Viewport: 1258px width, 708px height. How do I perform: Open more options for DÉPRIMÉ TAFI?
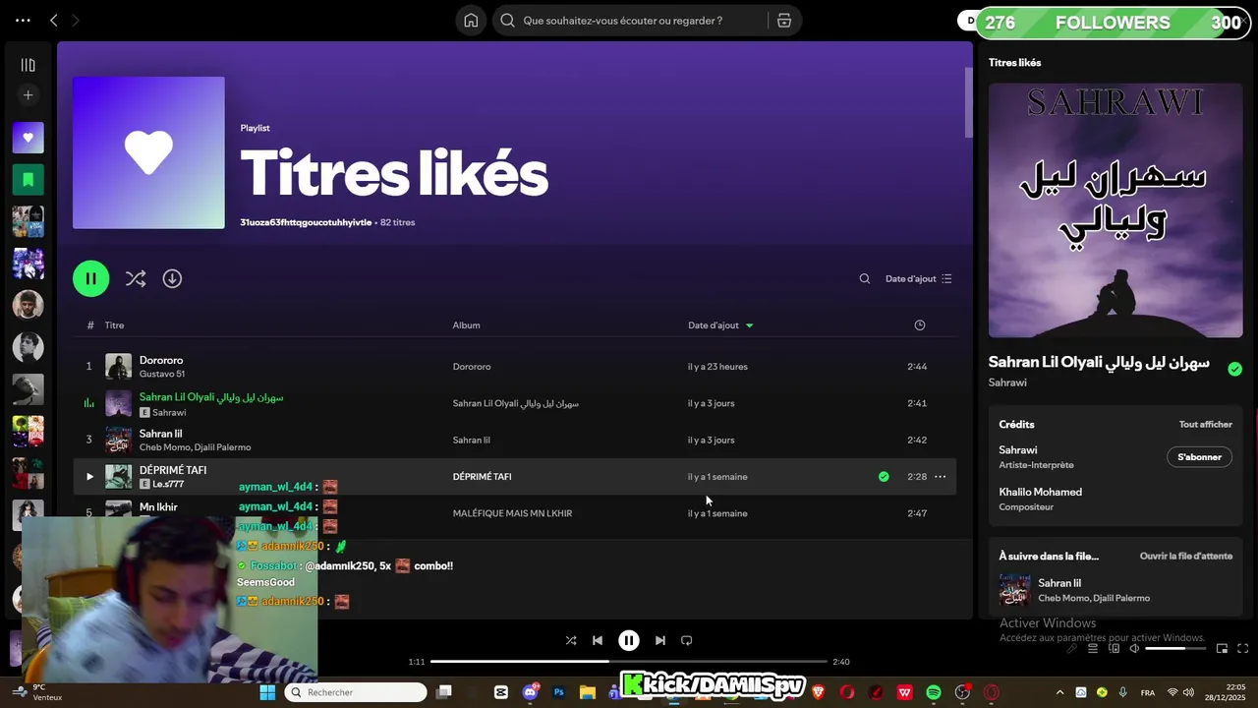click(x=940, y=477)
